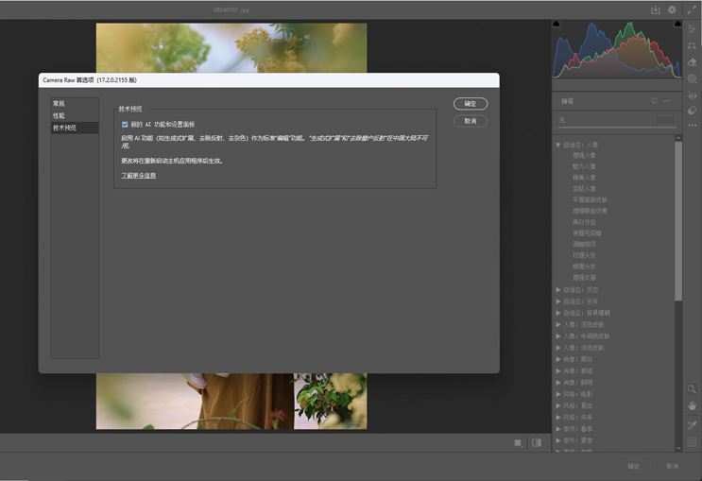Screen dimensions: 702x481
Task: Open the 预设 panel more options ellipsis
Action: (x=667, y=101)
